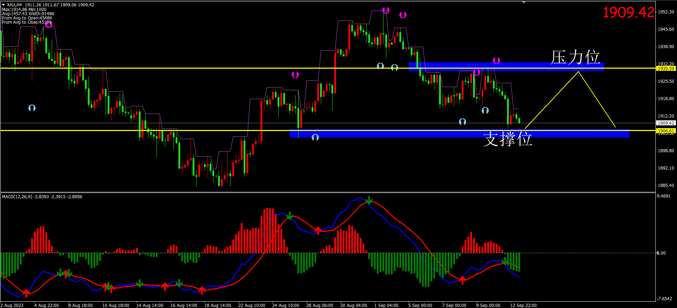Click the 10 Aug 18:00 time axis label
Image resolution: width=677 pixels, height=308 pixels.
click(116, 305)
